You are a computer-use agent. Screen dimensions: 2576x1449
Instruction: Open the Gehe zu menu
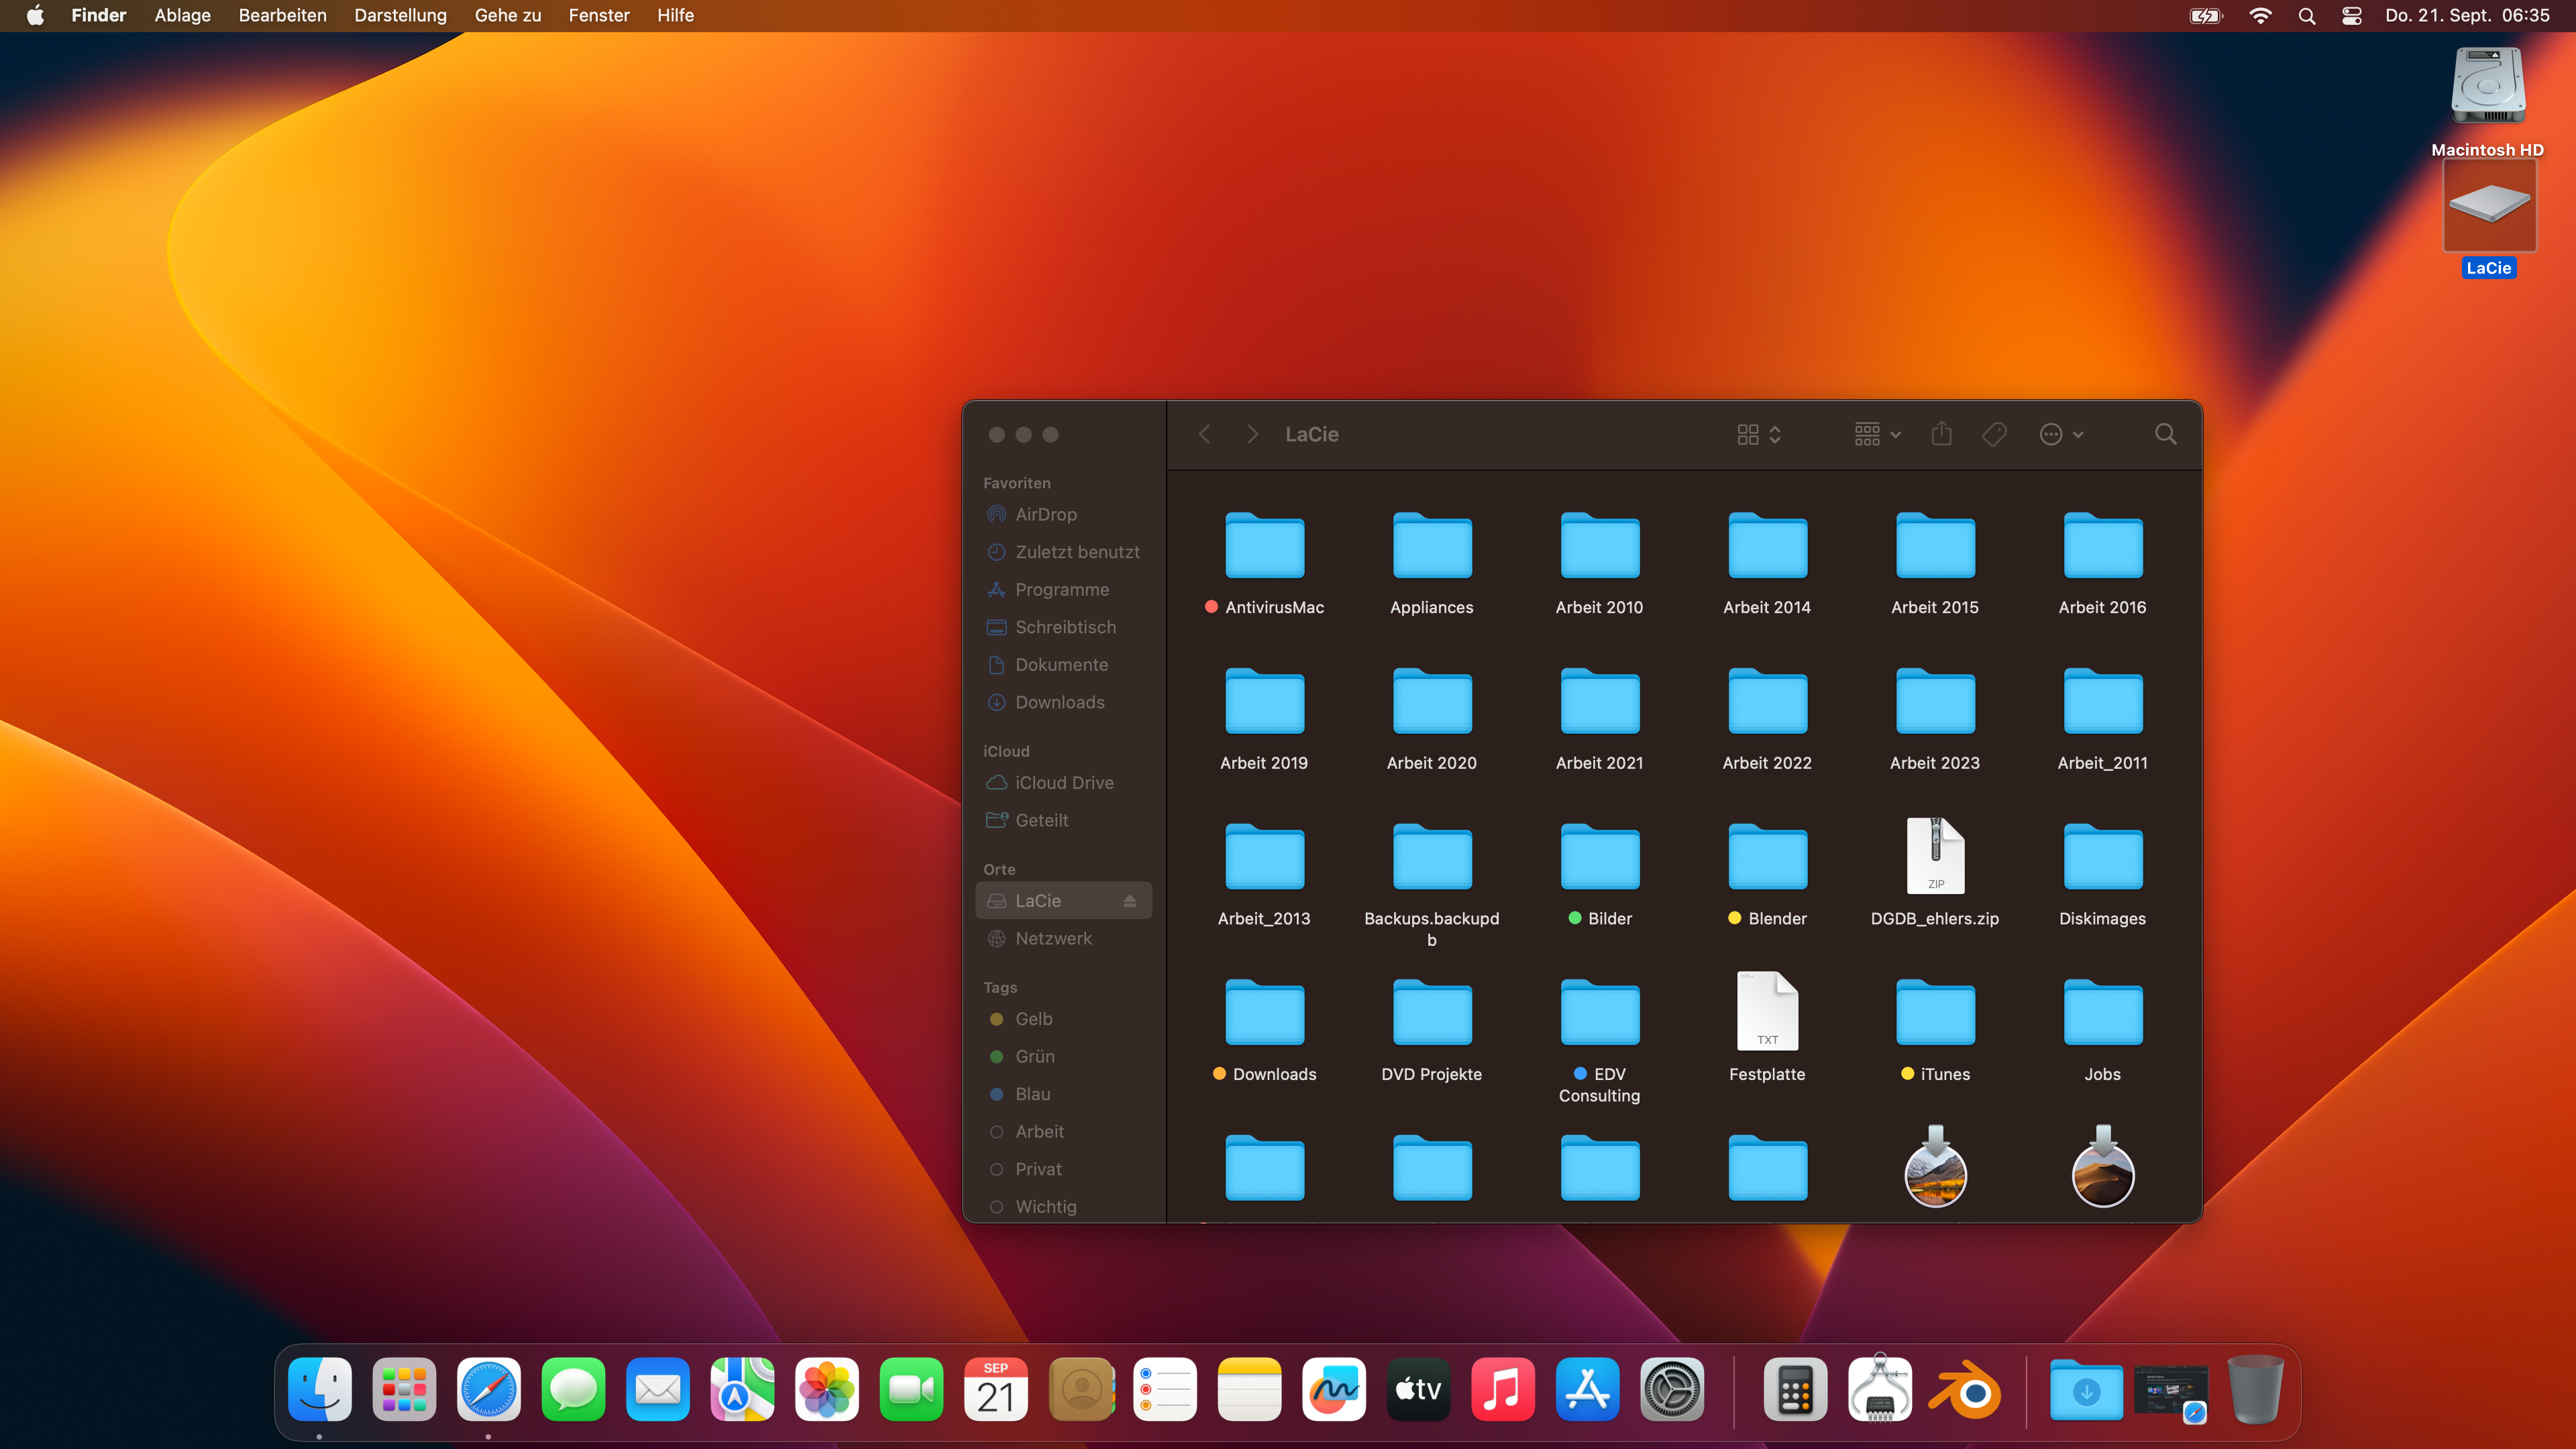click(507, 16)
